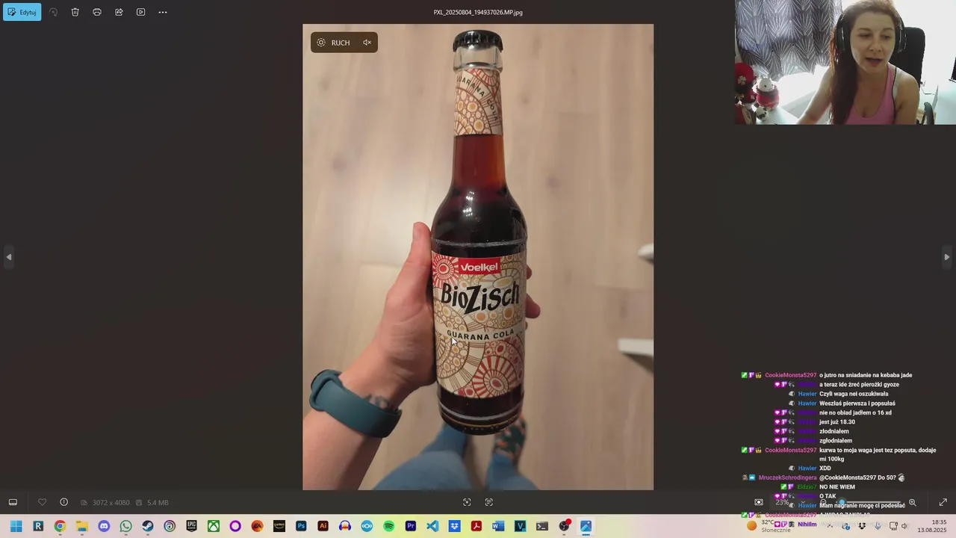Click the 5.4 MB file size

[x=158, y=503]
